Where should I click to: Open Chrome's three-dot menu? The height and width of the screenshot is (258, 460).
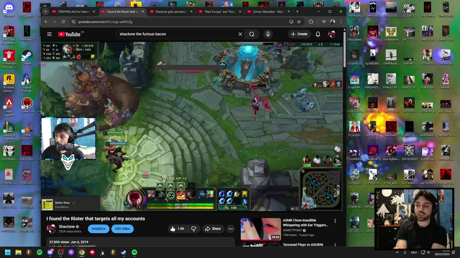point(341,21)
